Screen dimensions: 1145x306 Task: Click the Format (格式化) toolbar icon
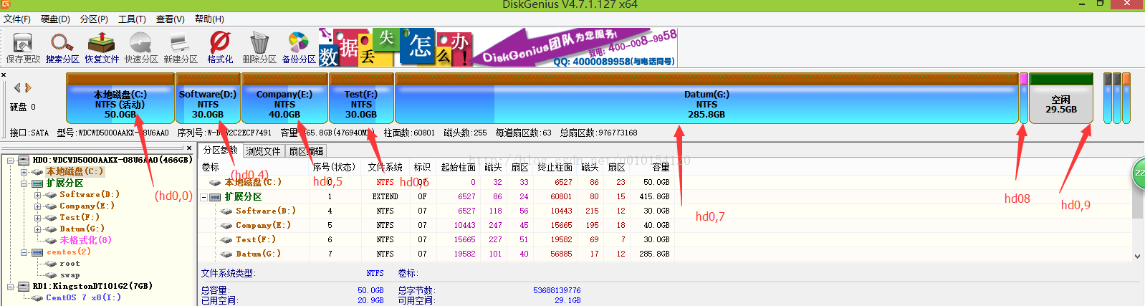[219, 42]
